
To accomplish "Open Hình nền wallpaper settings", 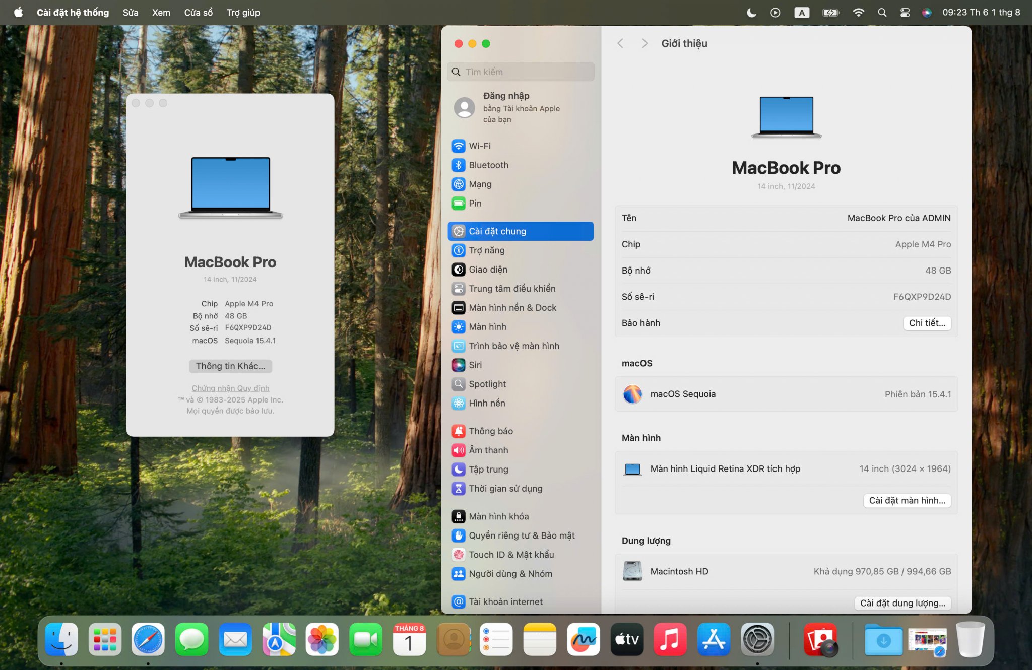I will point(521,404).
